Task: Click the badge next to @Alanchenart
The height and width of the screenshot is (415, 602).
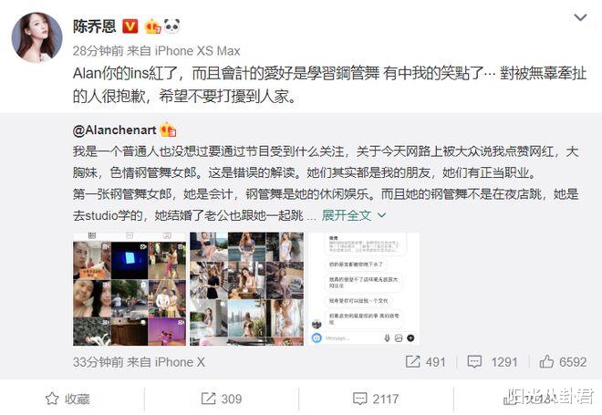Action: [x=168, y=130]
